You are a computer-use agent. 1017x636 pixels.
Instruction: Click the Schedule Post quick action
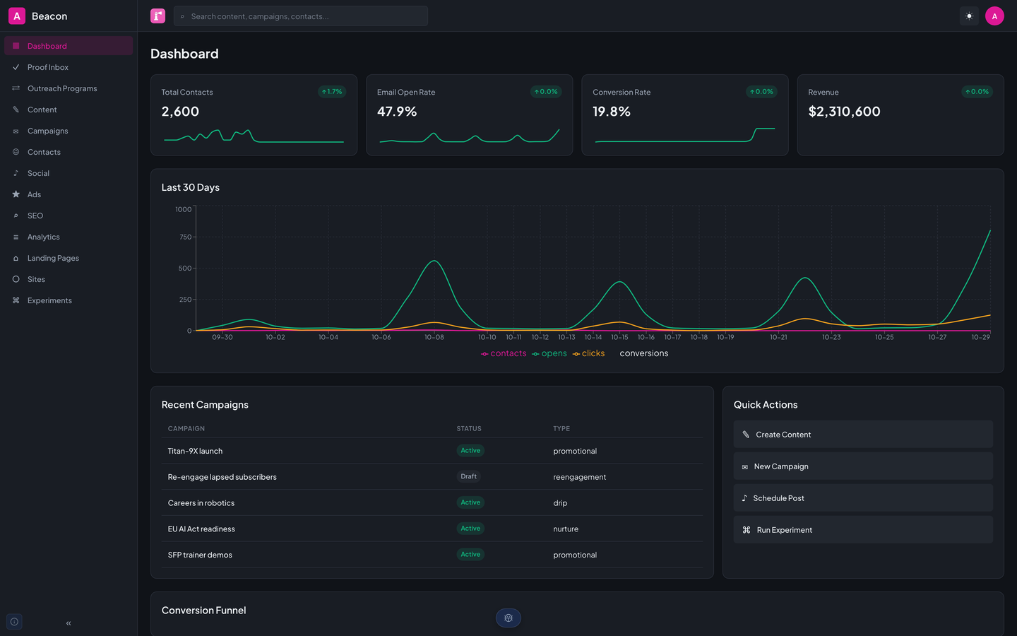click(863, 497)
